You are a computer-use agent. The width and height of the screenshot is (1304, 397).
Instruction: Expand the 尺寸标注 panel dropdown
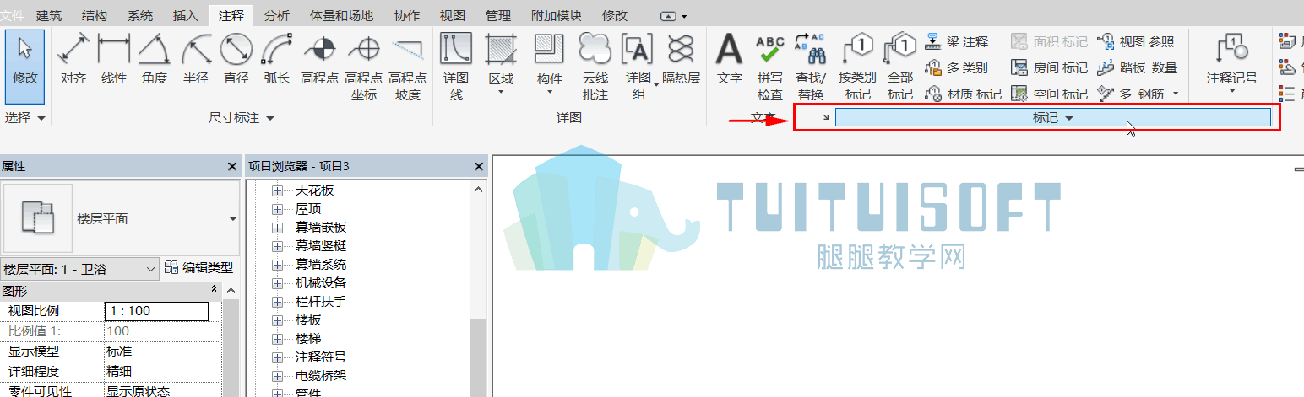pyautogui.click(x=242, y=118)
